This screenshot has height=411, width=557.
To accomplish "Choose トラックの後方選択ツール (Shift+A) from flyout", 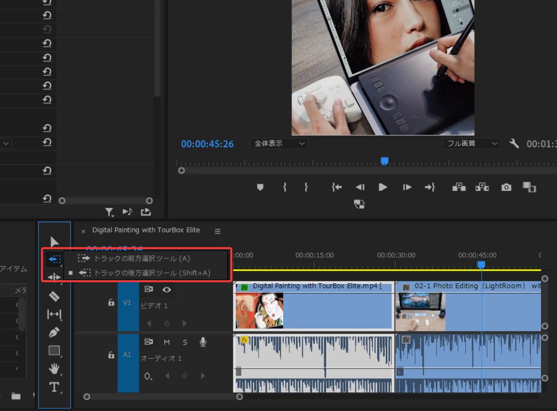I will (x=144, y=272).
